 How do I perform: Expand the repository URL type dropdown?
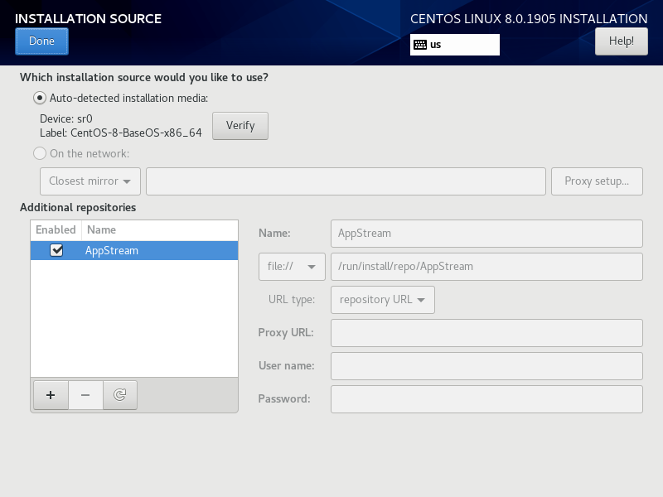pyautogui.click(x=383, y=300)
